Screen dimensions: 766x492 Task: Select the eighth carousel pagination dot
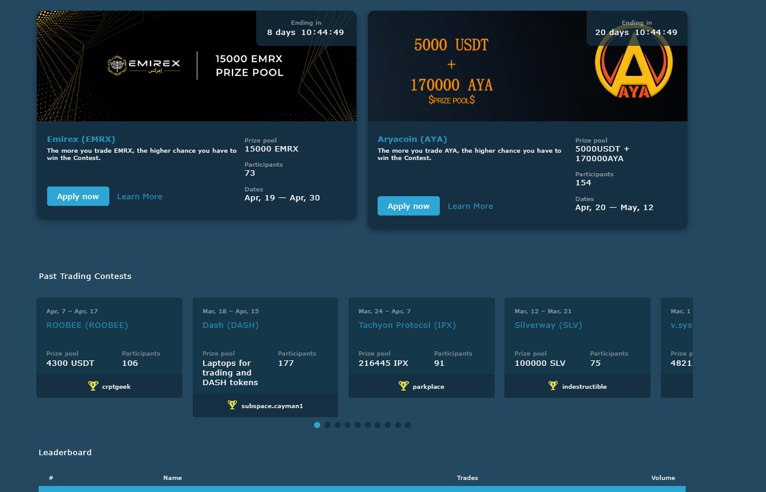tap(388, 425)
